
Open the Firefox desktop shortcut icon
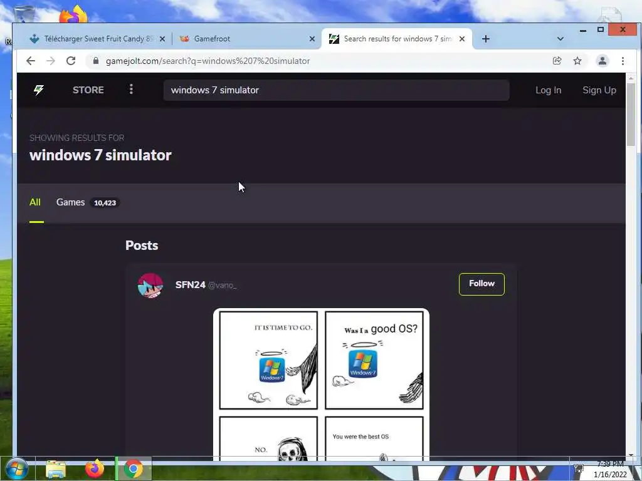coord(74,15)
